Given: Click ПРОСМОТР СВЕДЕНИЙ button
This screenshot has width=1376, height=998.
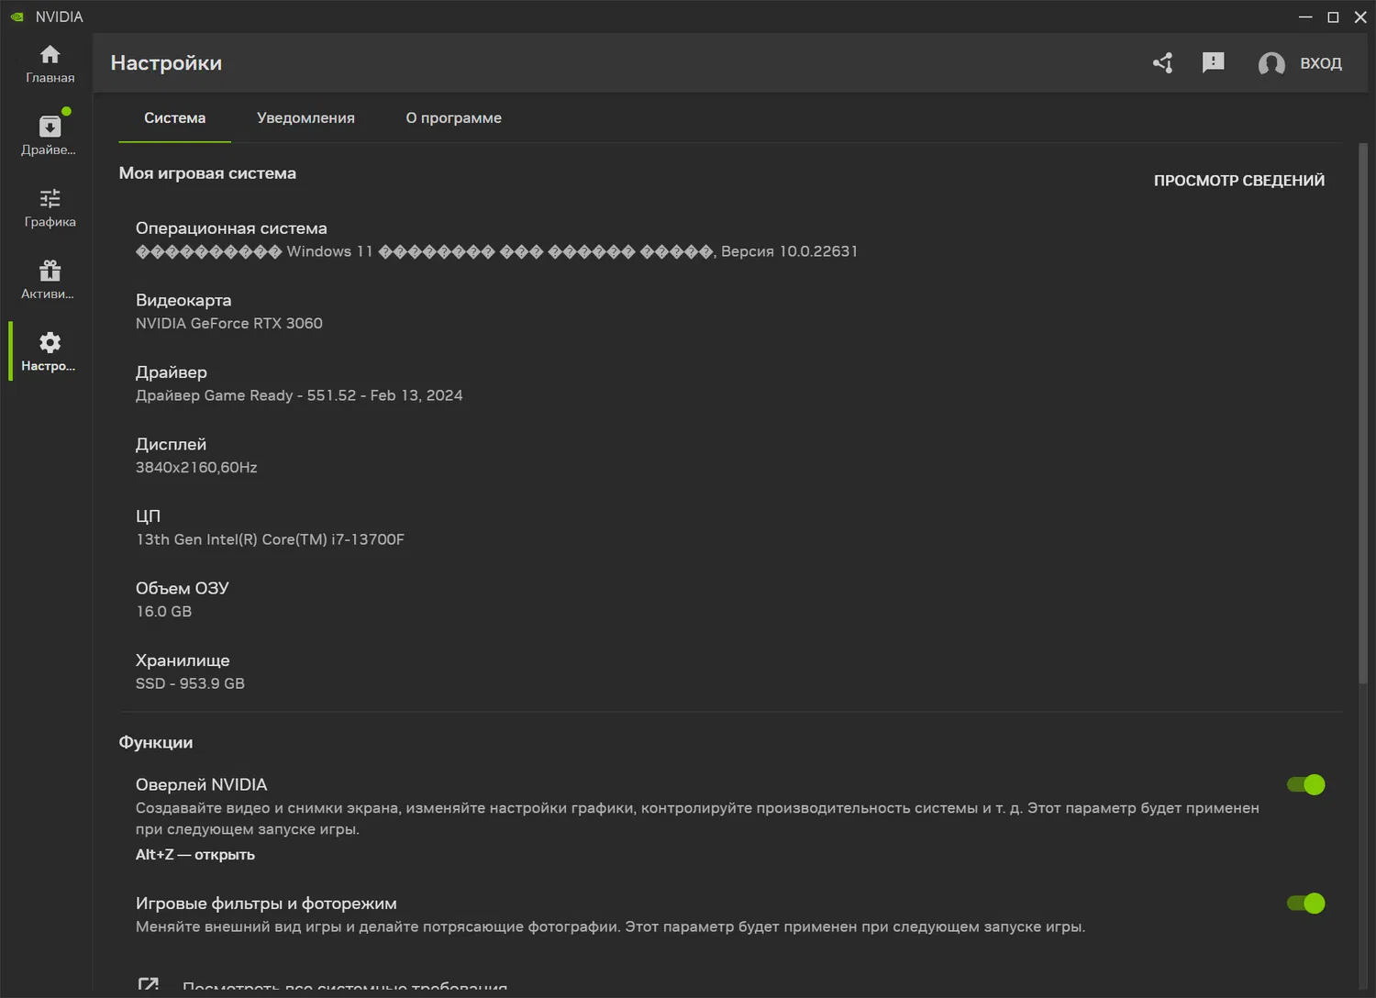Looking at the screenshot, I should [x=1239, y=181].
